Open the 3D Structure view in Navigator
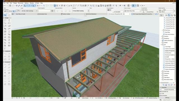 tap(168, 53)
